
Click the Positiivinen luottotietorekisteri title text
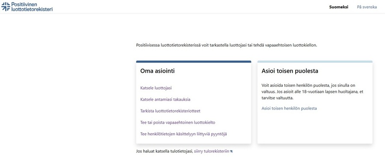point(32,7)
